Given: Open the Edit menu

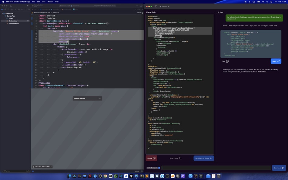Looking at the screenshot, I should coord(38,2).
